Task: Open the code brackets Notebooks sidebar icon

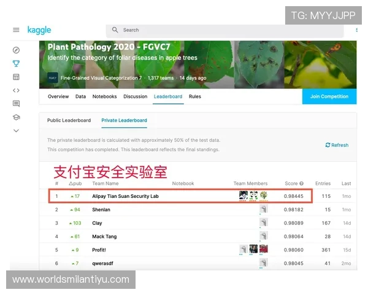Action: tap(16, 90)
